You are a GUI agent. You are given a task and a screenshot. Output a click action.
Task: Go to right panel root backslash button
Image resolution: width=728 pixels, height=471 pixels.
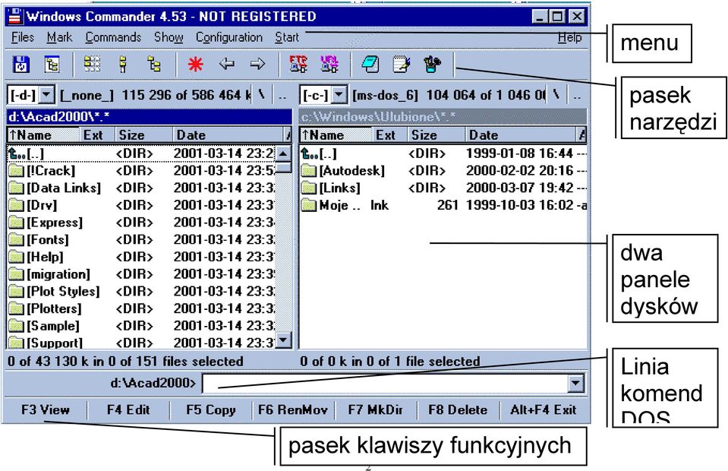pos(556,95)
